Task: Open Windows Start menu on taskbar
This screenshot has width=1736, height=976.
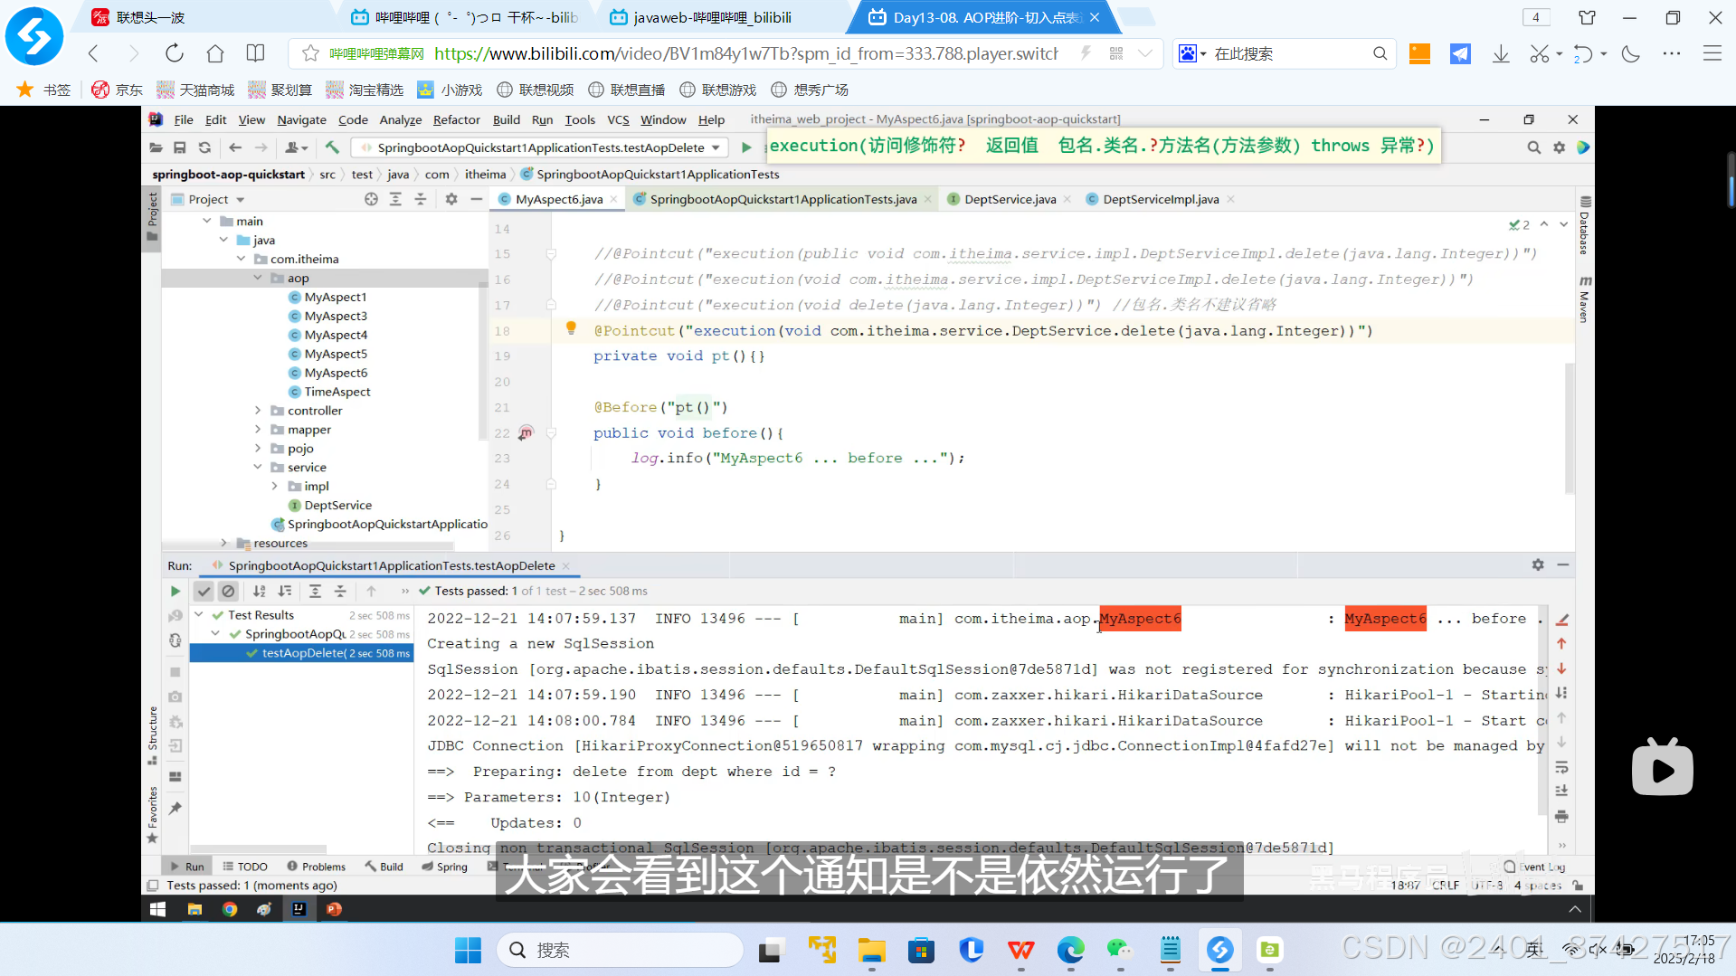Action: click(x=468, y=950)
